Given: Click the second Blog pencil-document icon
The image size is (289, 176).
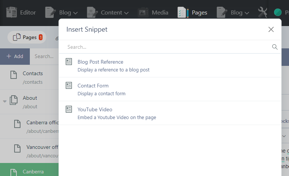Looking at the screenshot, I should (x=222, y=12).
